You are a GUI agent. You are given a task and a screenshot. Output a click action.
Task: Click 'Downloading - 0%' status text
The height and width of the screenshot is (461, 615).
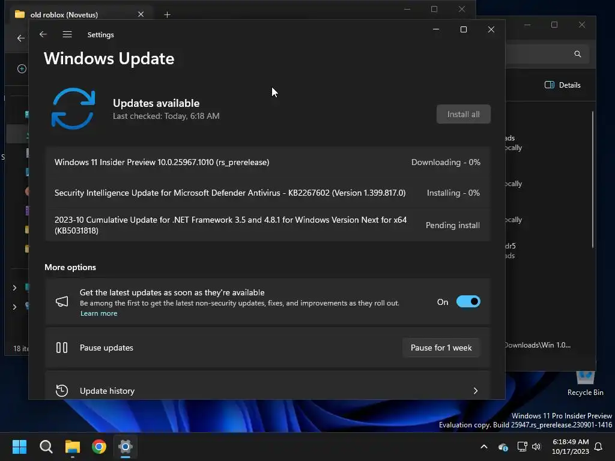tap(446, 162)
